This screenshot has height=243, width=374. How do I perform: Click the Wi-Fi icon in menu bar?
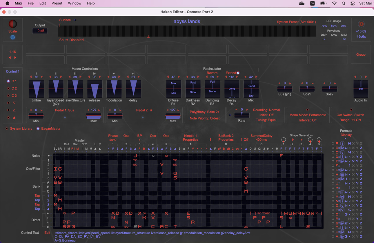coord(334,3)
